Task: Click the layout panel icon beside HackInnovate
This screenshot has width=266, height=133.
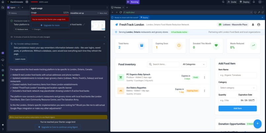Action: 27,2
